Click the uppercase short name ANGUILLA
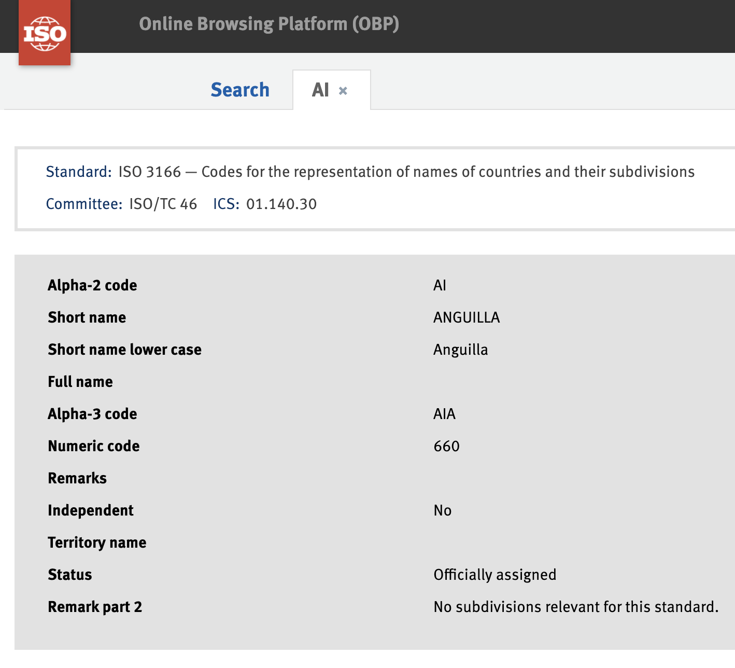The height and width of the screenshot is (668, 735). [467, 317]
